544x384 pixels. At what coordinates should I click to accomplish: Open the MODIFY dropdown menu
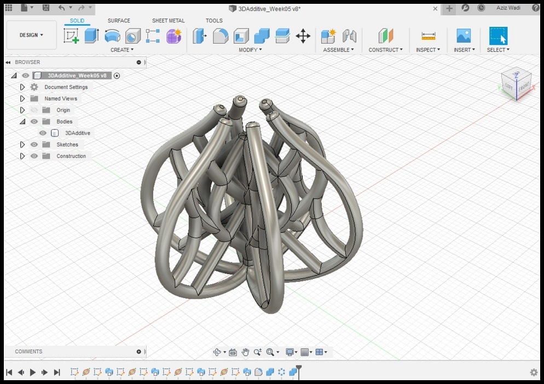(250, 50)
